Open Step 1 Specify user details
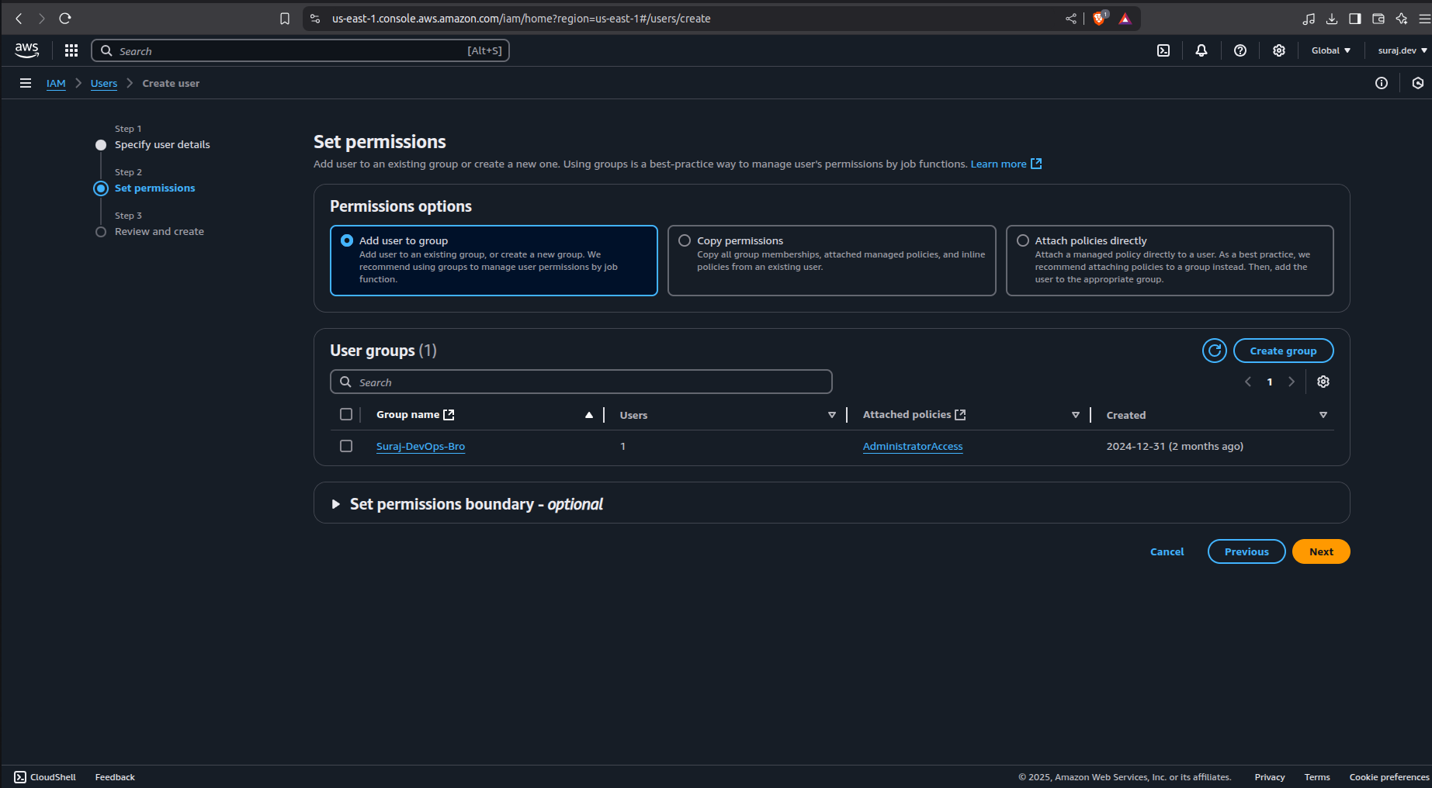The image size is (1432, 788). coord(162,145)
